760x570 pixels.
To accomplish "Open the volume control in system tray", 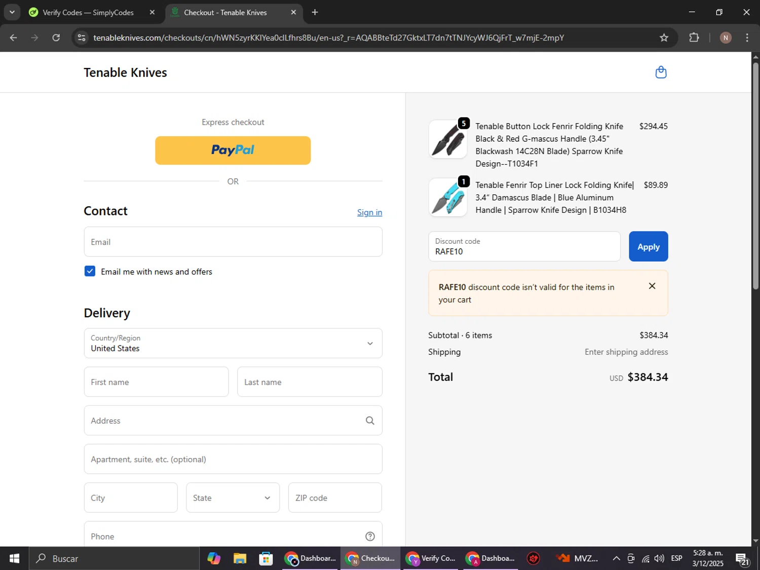I will pyautogui.click(x=659, y=558).
